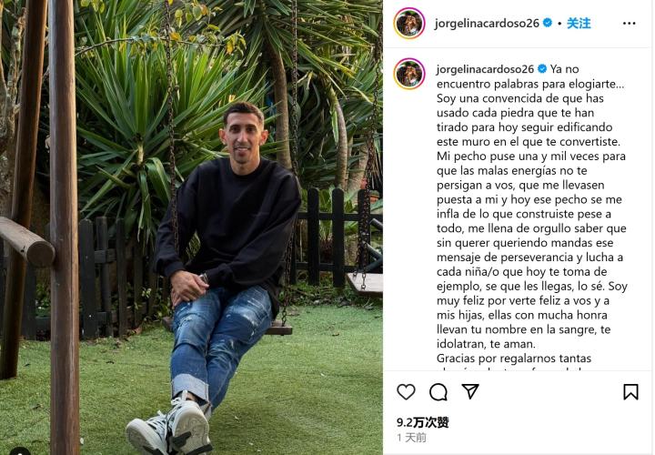The image size is (655, 455).
Task: Click the 1 天前 post timestamp
Action: [411, 438]
